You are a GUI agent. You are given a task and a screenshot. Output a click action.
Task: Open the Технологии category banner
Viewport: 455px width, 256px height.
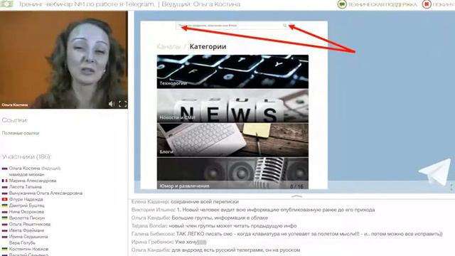click(x=232, y=71)
